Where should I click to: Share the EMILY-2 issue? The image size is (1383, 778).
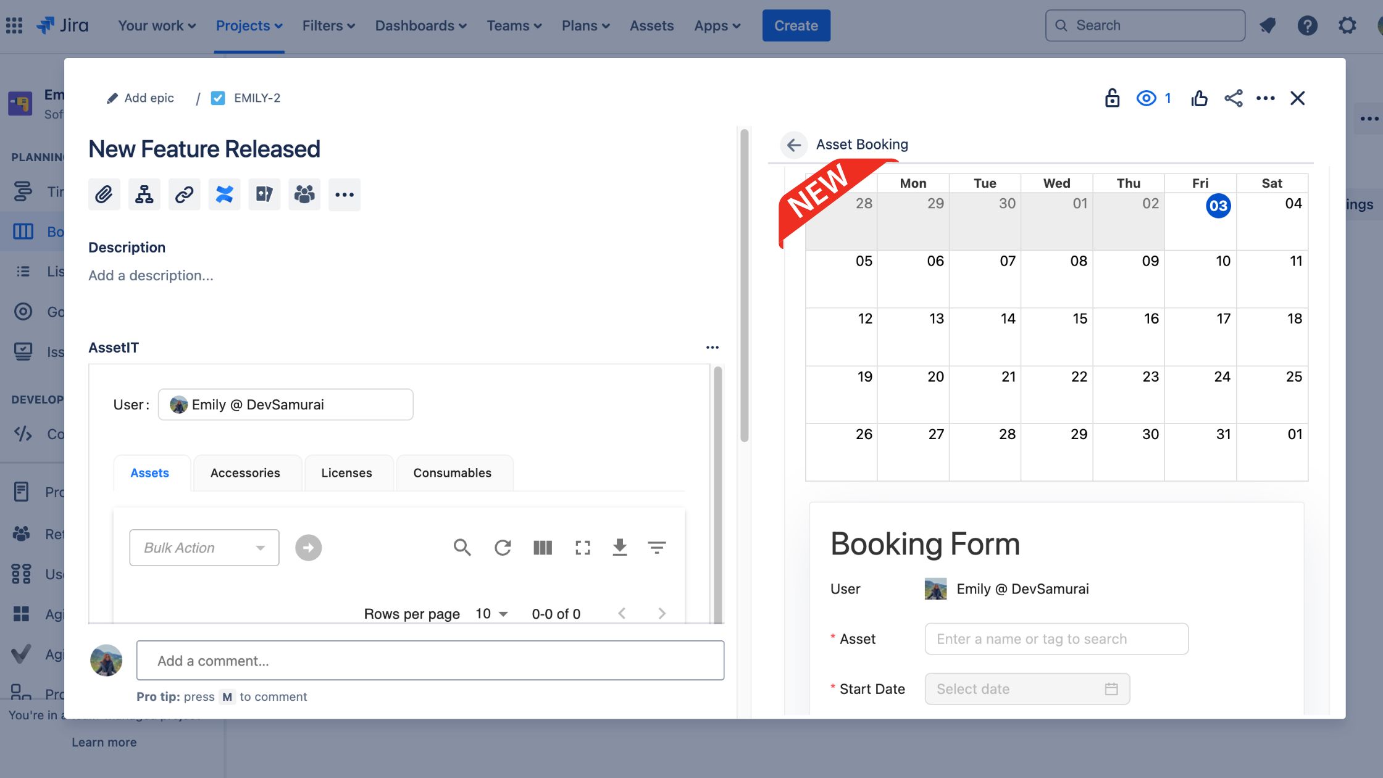tap(1233, 98)
